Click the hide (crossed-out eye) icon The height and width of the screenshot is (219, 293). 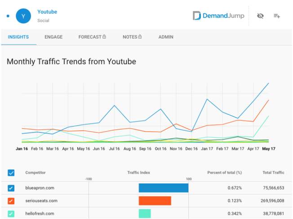click(260, 16)
